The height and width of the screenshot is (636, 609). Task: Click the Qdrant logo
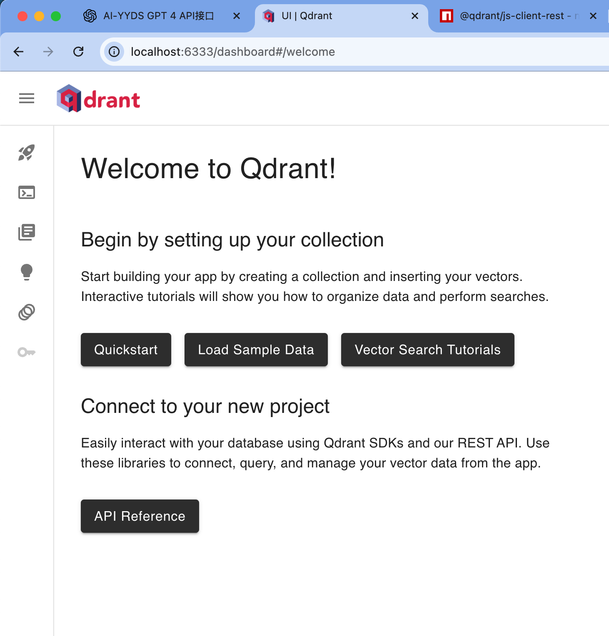coord(98,99)
